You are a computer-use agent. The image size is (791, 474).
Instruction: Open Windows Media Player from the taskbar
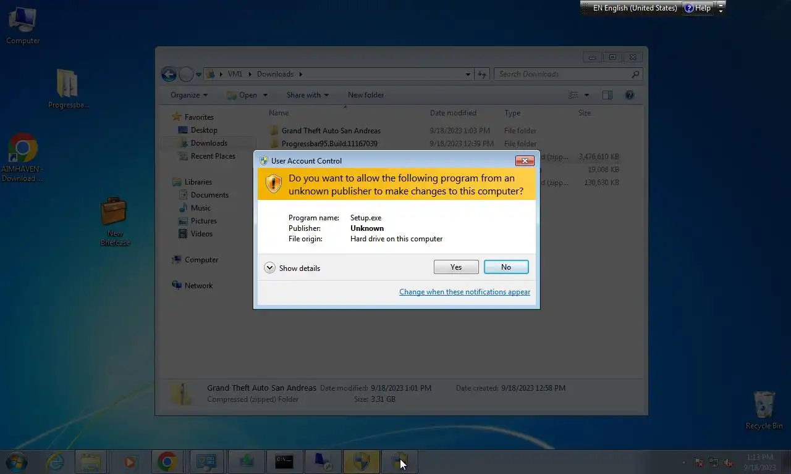click(x=130, y=462)
